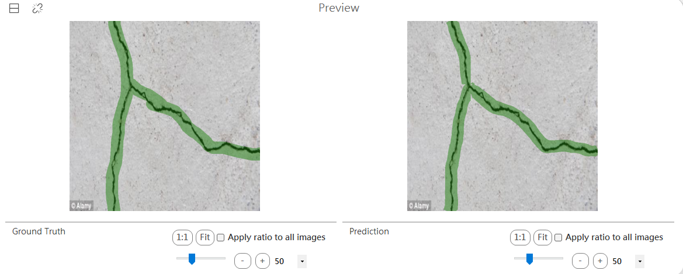Enable Prediction Apply ratio to all images
This screenshot has height=274, width=683.
(x=558, y=237)
